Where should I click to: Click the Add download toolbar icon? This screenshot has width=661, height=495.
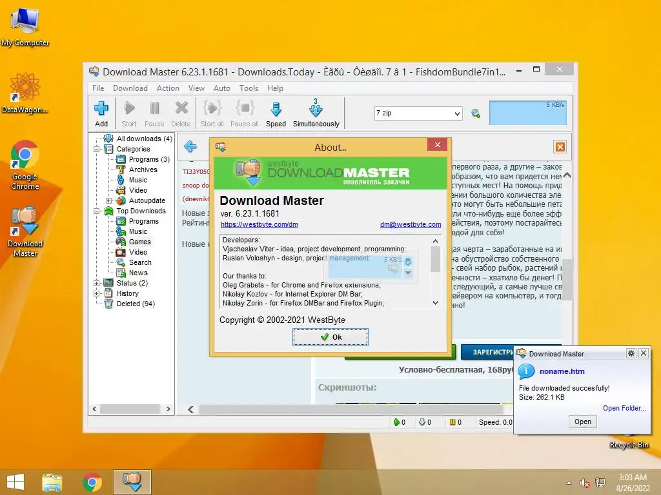pos(101,113)
